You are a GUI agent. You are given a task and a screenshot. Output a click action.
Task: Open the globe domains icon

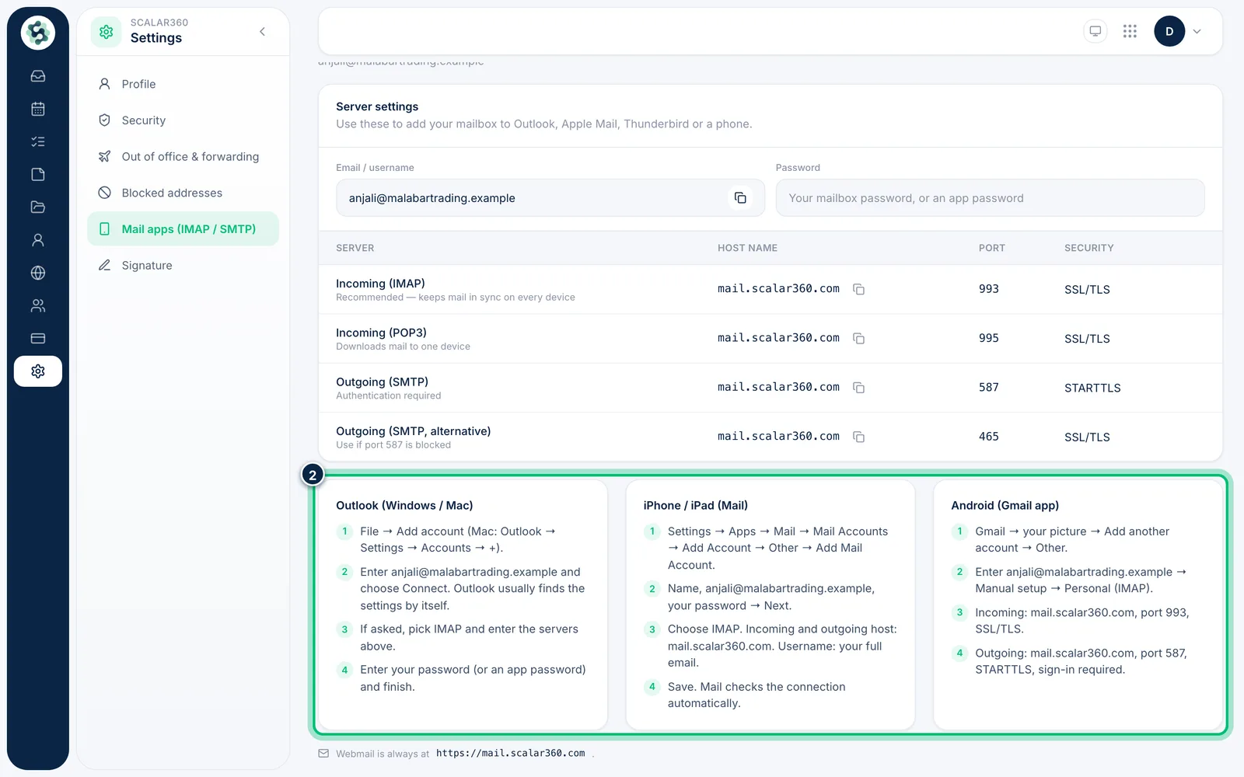37,273
